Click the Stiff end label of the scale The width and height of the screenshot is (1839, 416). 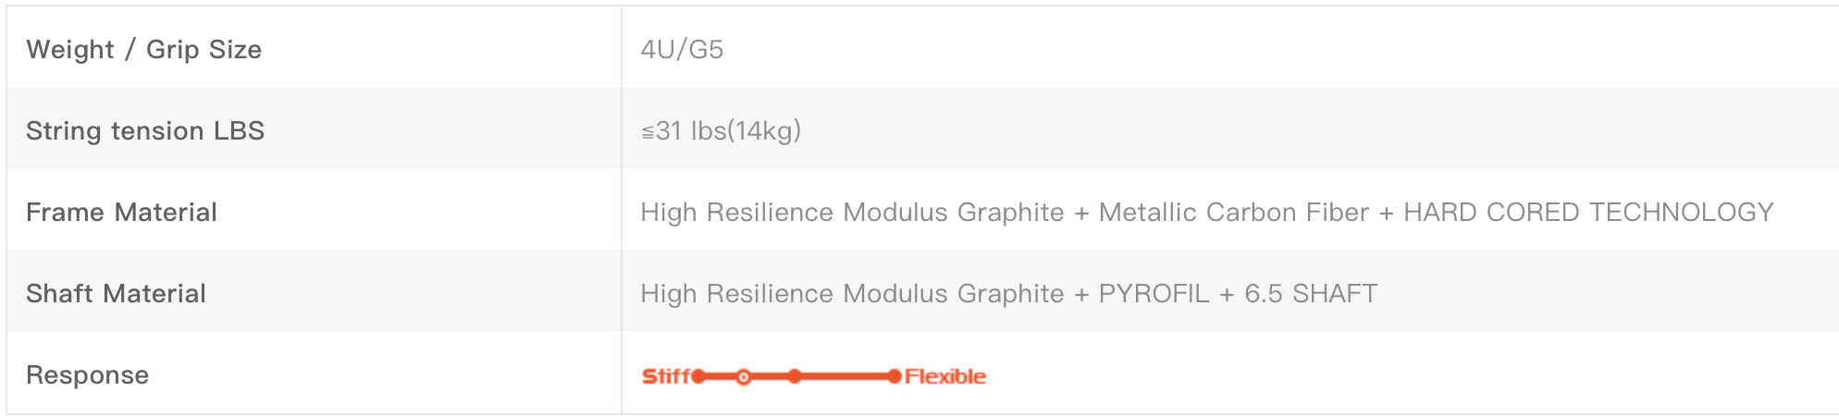pos(666,376)
